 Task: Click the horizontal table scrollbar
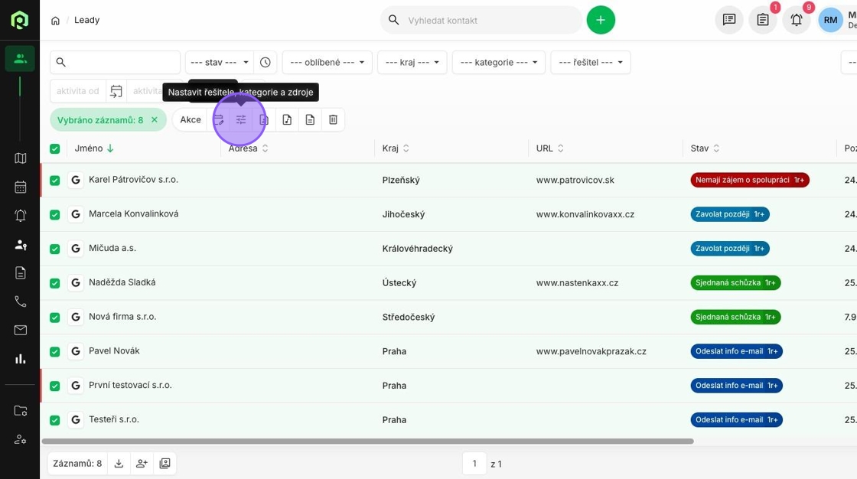click(367, 442)
